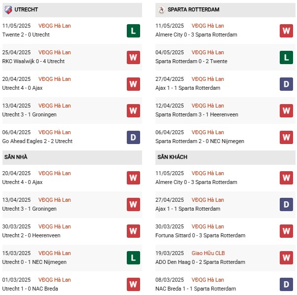Click the 25/04/2025 match date
This screenshot has width=297, height=295.
click(16, 52)
